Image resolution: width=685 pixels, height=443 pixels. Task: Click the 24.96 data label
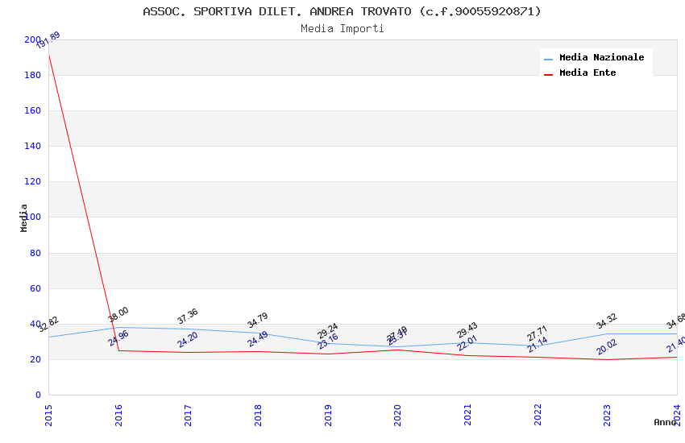tap(118, 338)
